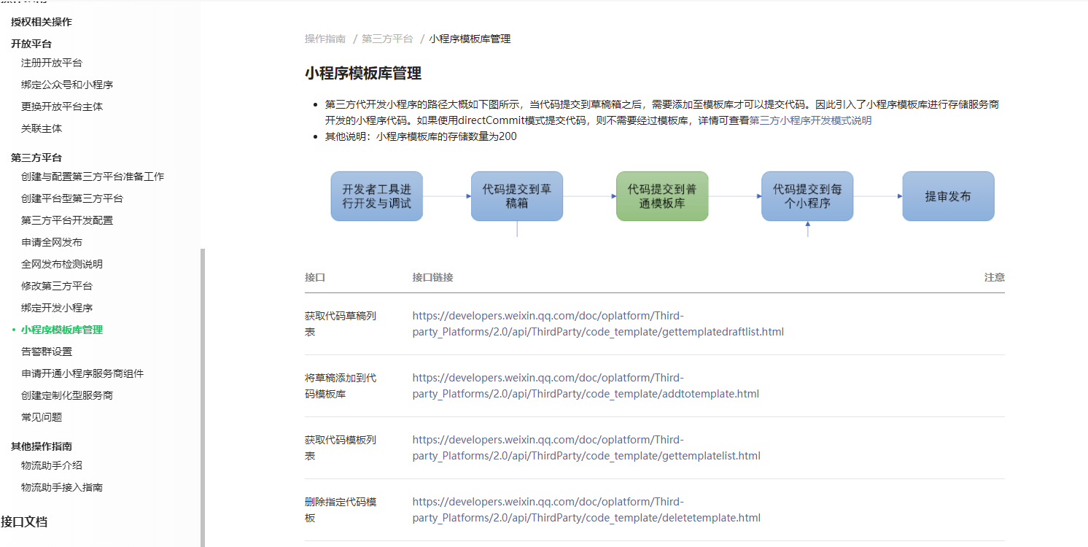Open 接口文档 section heading
1088x547 pixels.
coord(24,521)
